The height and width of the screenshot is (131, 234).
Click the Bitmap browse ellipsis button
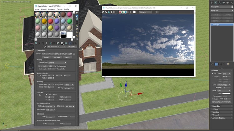click(74, 54)
